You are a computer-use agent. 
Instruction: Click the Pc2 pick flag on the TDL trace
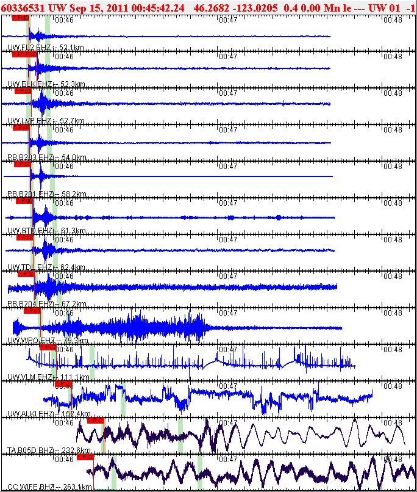25,237
